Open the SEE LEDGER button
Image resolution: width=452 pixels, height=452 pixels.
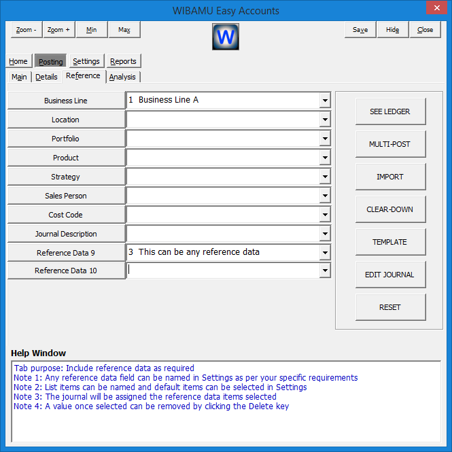click(x=390, y=111)
